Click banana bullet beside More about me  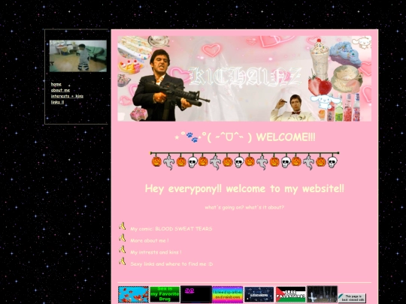(x=123, y=237)
